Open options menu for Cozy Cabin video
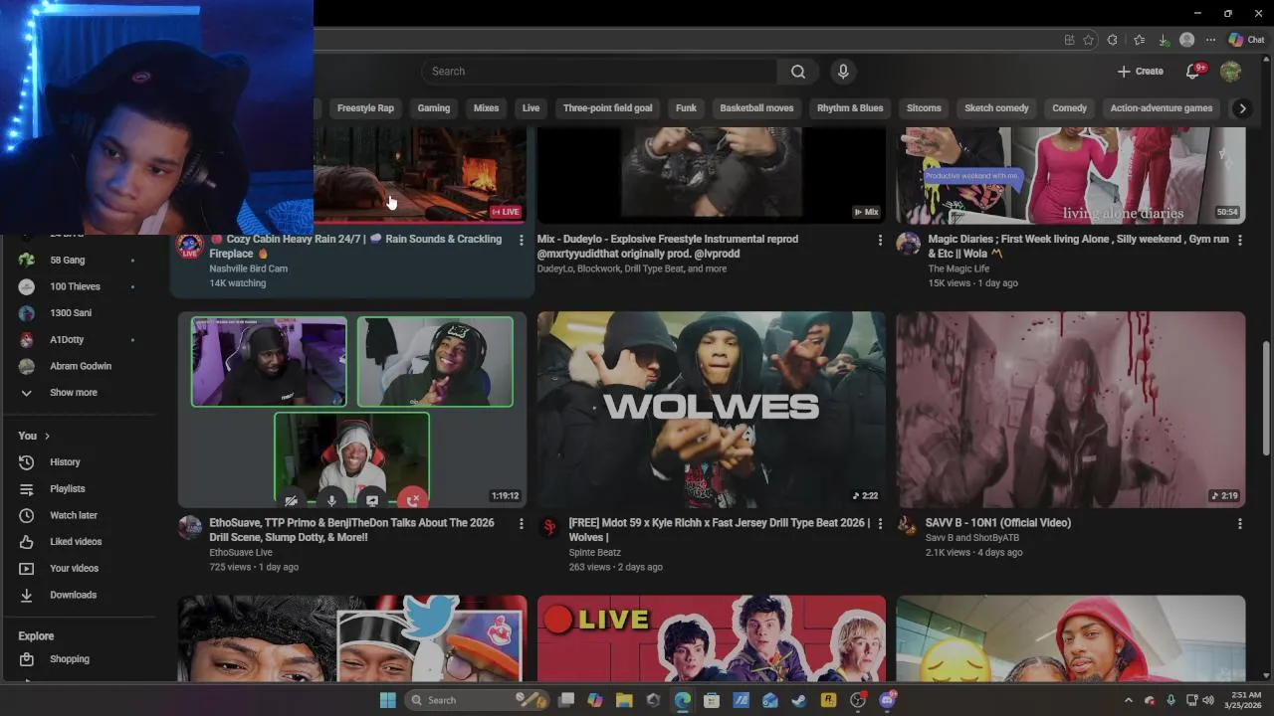Image resolution: width=1274 pixels, height=716 pixels. tap(522, 240)
